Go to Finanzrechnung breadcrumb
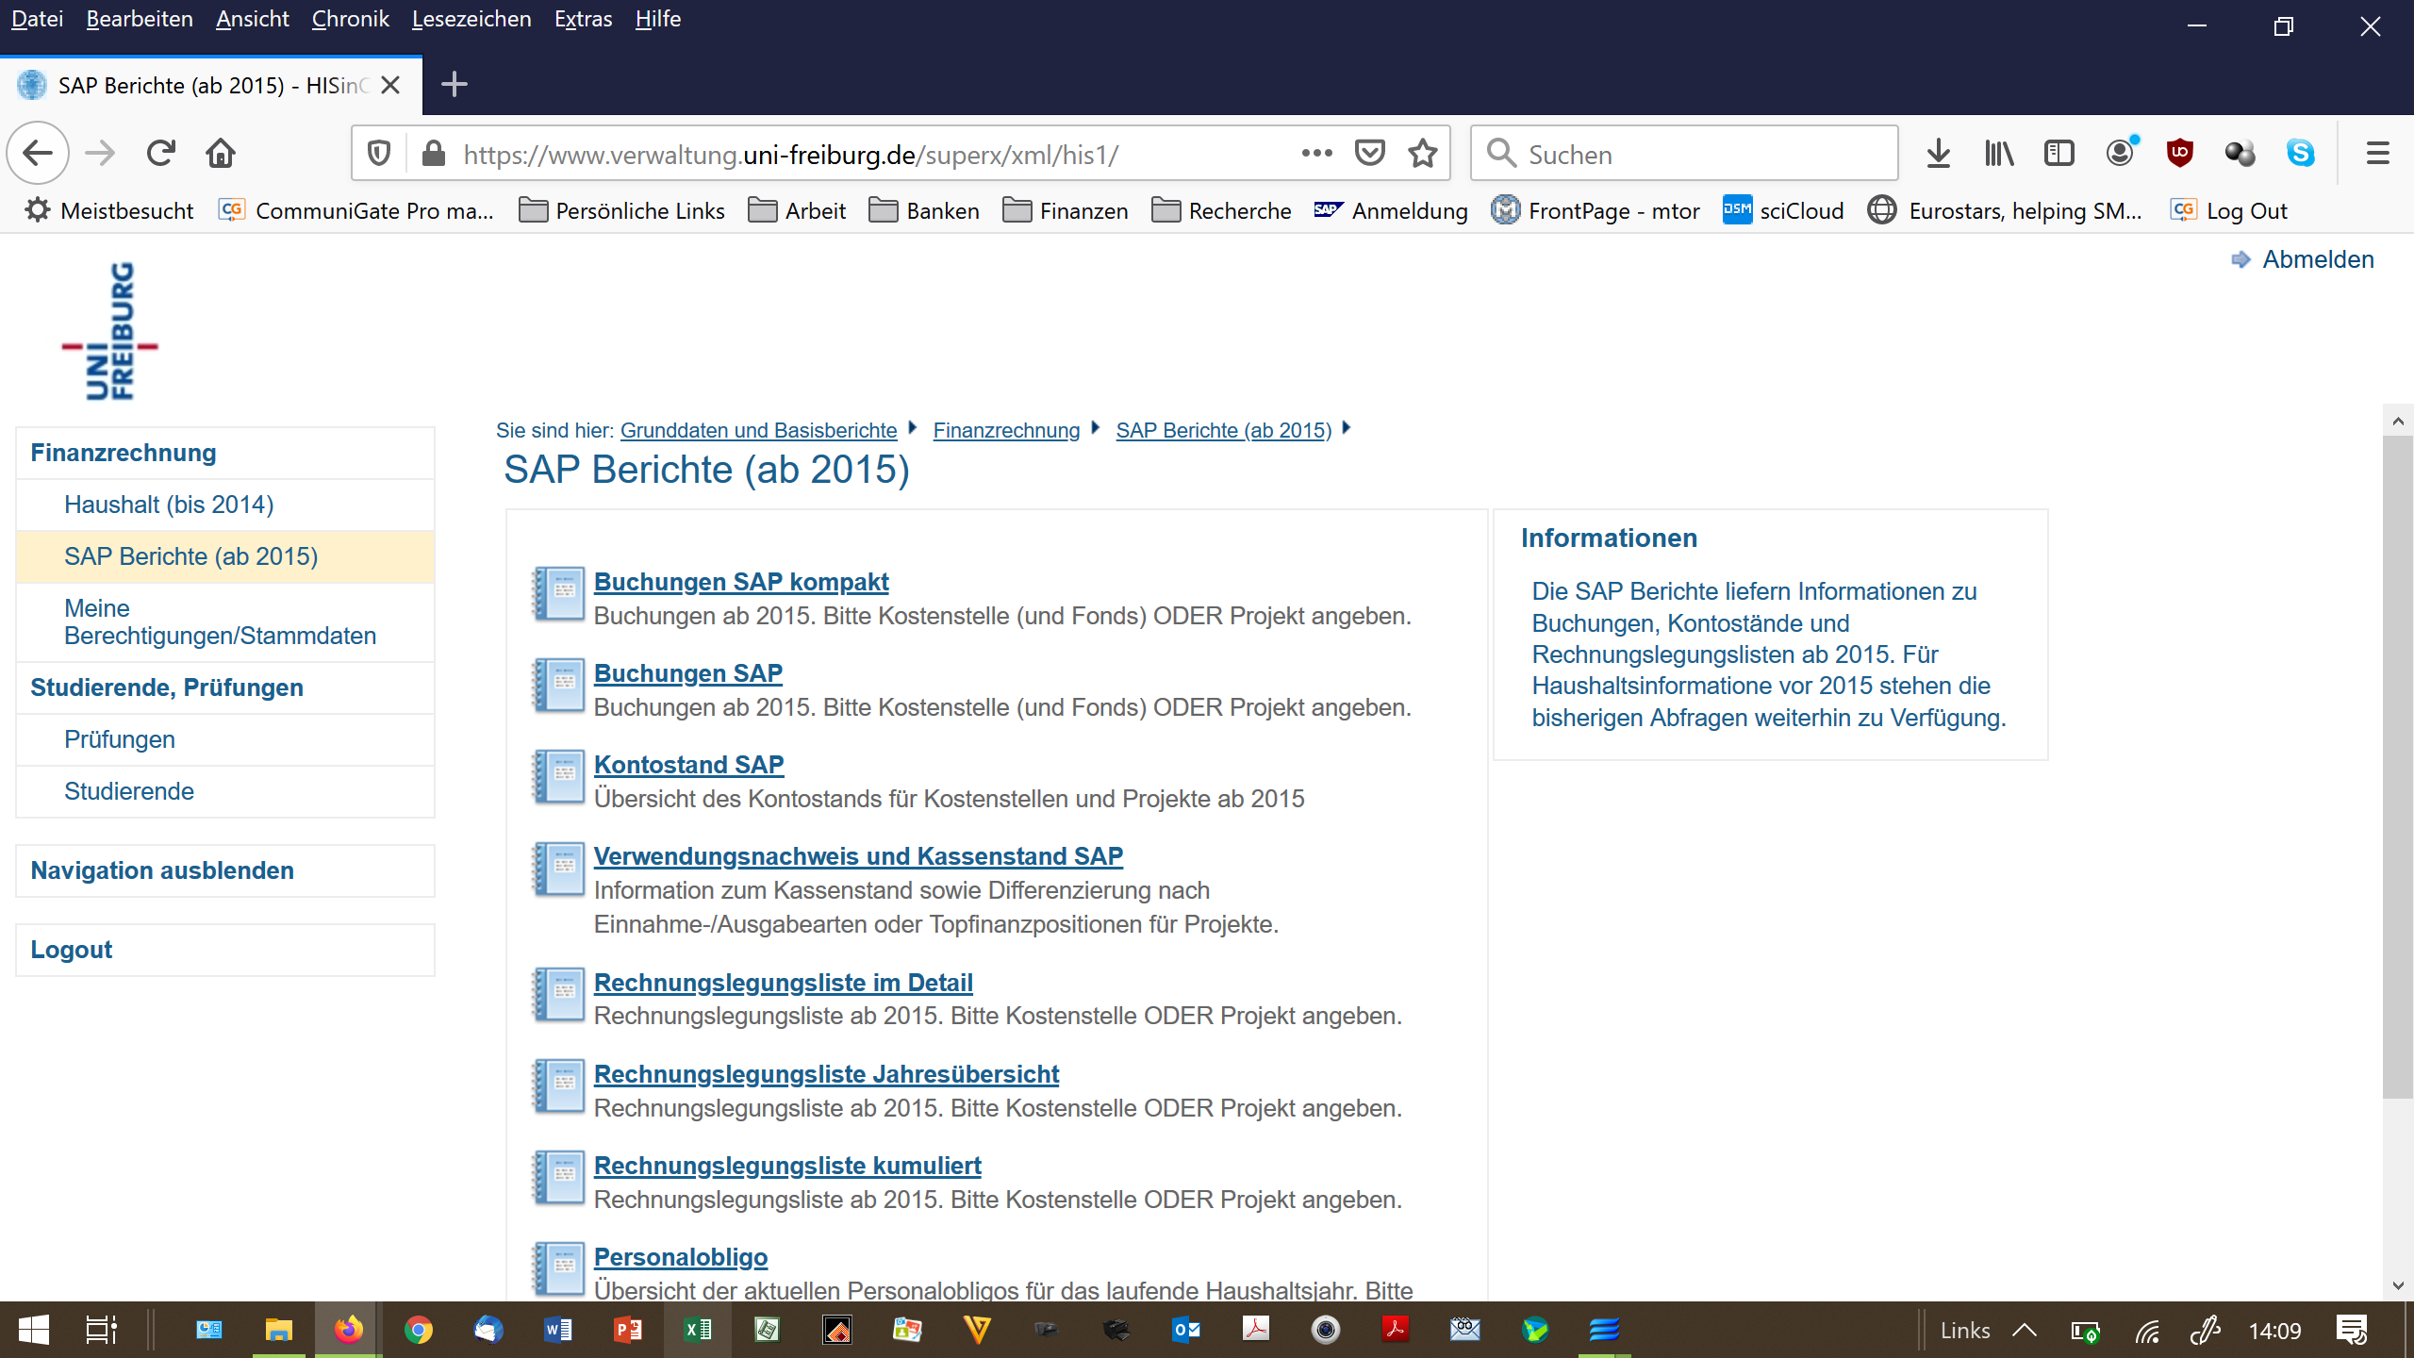Viewport: 2414px width, 1358px height. (x=1006, y=430)
